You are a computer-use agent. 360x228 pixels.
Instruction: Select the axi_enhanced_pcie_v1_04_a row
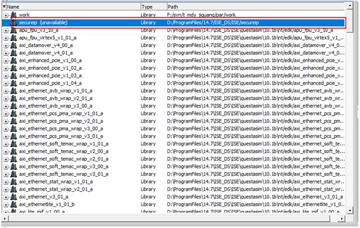pyautogui.click(x=173, y=83)
